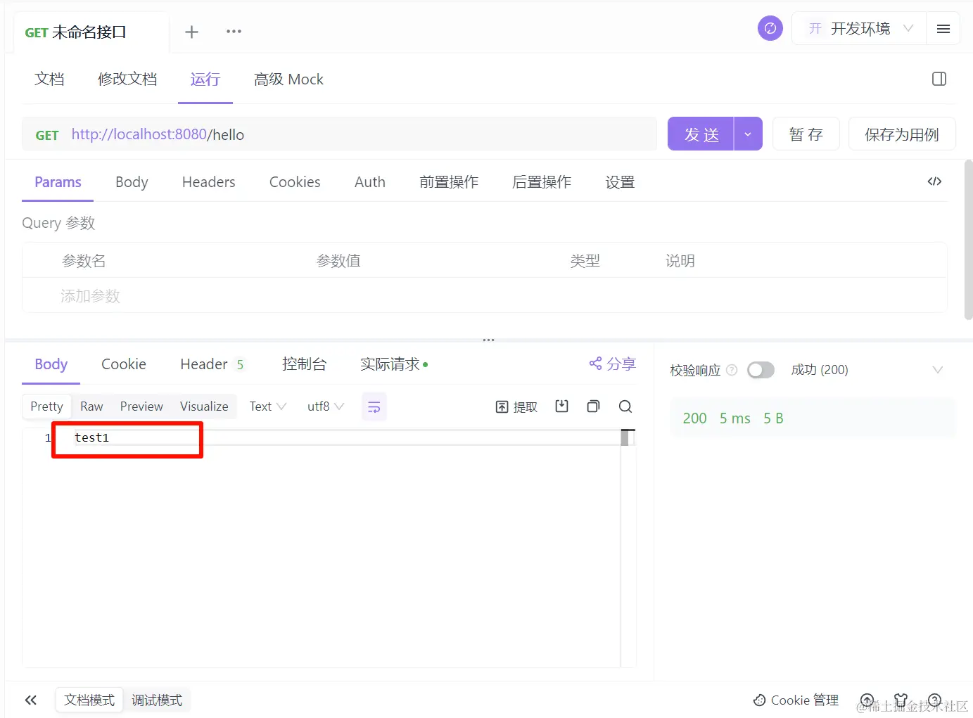Select 设置 tab
973x718 pixels.
tap(620, 182)
